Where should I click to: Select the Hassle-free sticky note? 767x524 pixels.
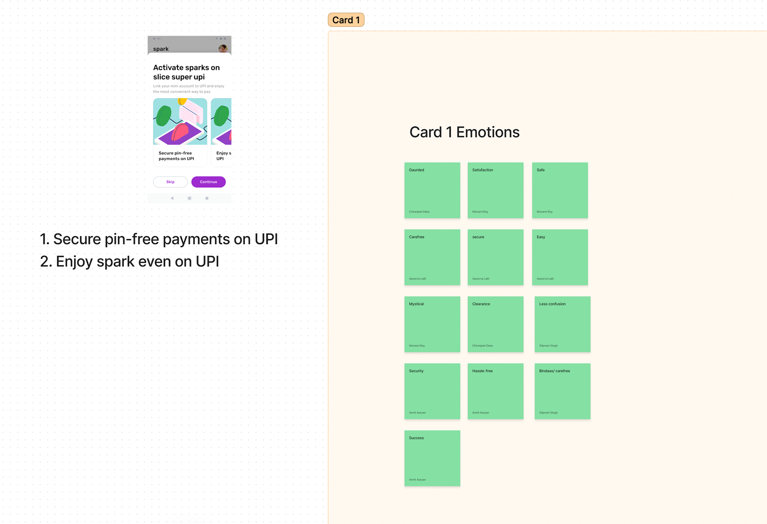click(495, 391)
